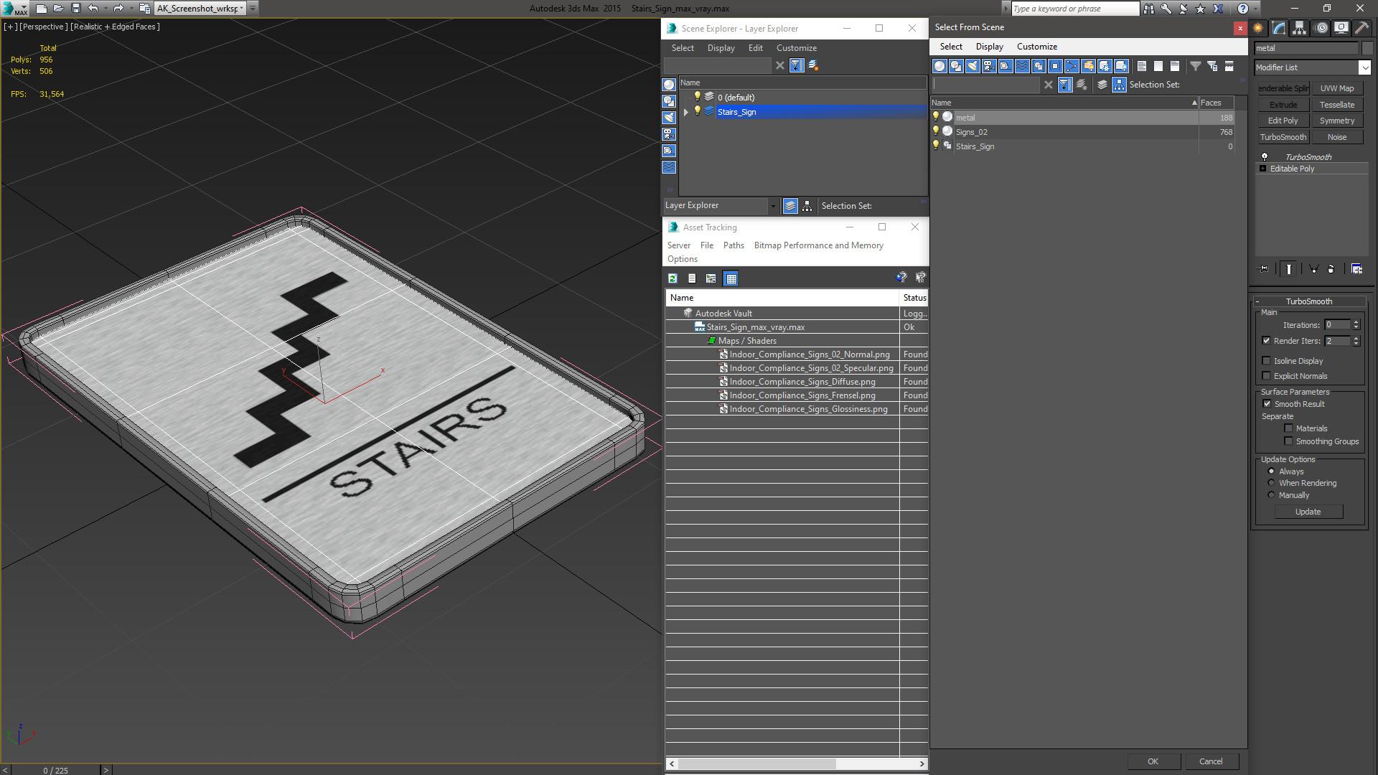Expand the Stairs_Sign layer in Scene Explorer
This screenshot has width=1378, height=775.
point(686,112)
